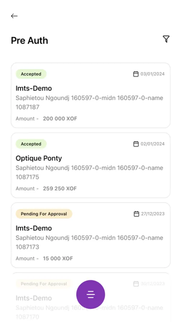Click Amount label beside 200 000 XOF
The width and height of the screenshot is (181, 322).
click(25, 118)
